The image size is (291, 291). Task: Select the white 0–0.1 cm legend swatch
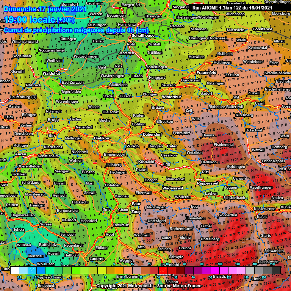(x=15, y=271)
